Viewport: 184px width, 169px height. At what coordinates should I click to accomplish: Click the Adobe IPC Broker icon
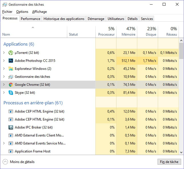11,127
